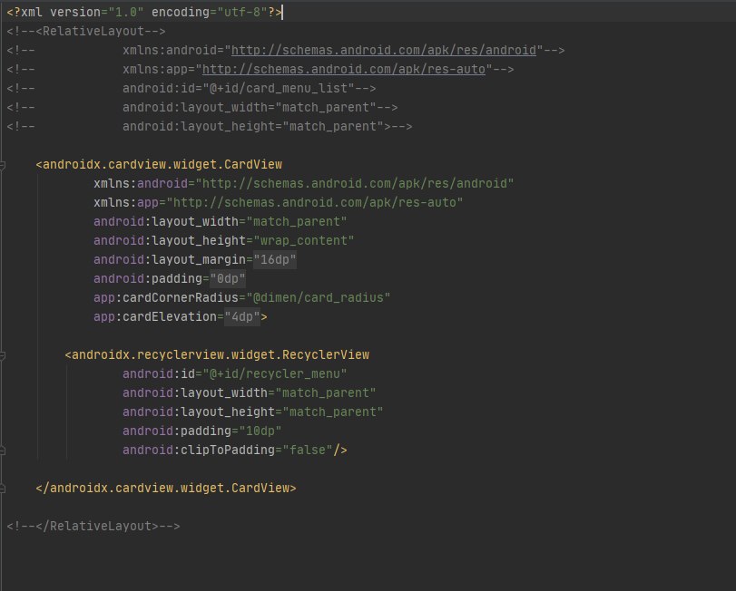Screen dimensions: 736x591
Task: Click CardView xmlns:android attribute value
Action: pyautogui.click(x=355, y=184)
